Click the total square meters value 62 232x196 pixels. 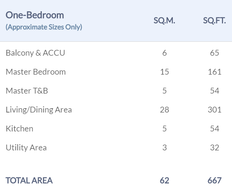click(x=165, y=181)
